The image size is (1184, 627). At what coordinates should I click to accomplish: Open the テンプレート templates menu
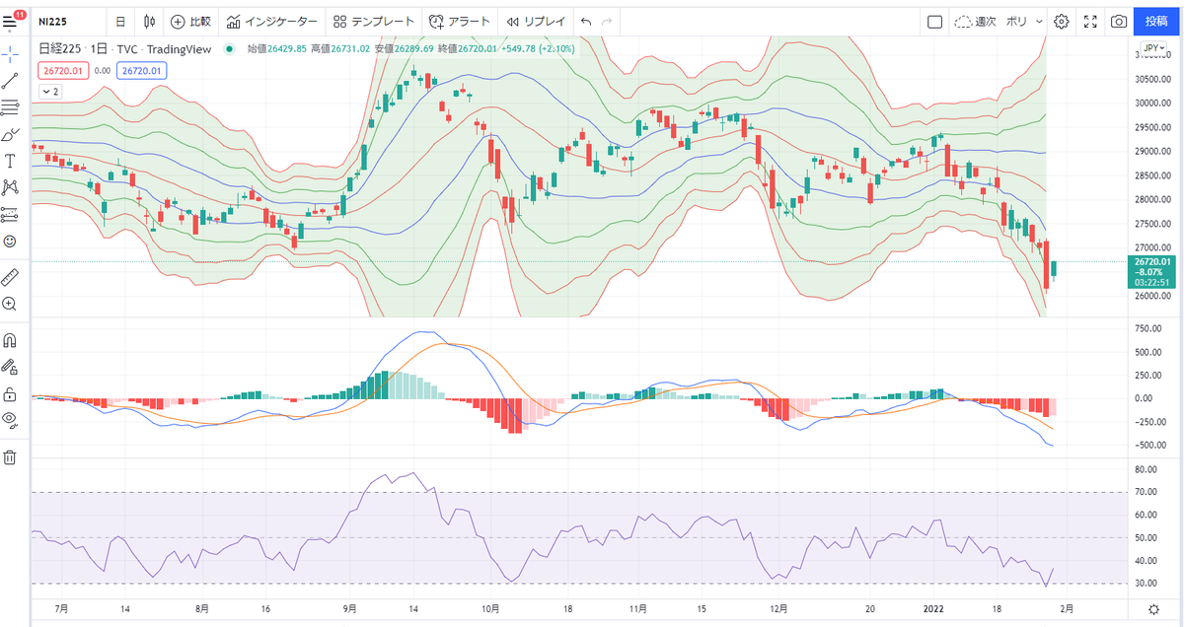coord(374,21)
